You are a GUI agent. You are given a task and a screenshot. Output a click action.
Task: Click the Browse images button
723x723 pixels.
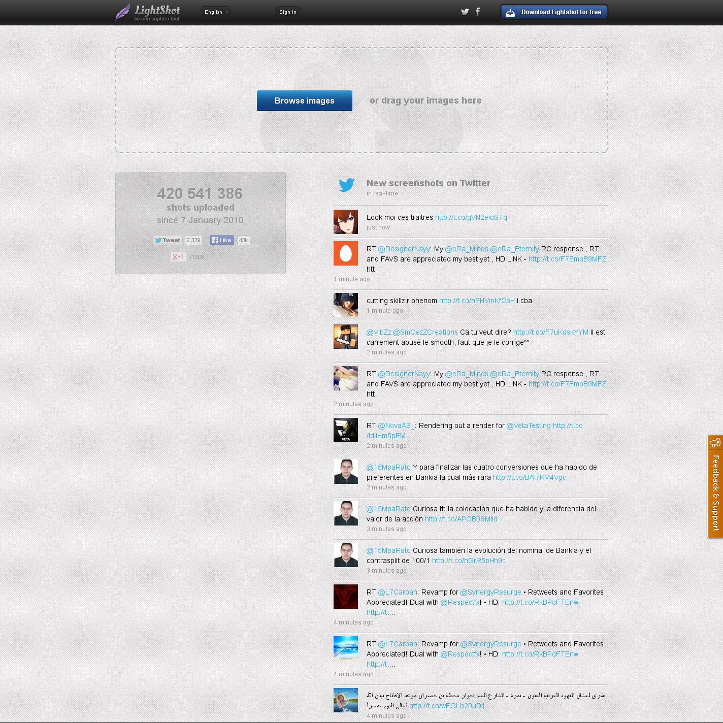[x=304, y=101]
